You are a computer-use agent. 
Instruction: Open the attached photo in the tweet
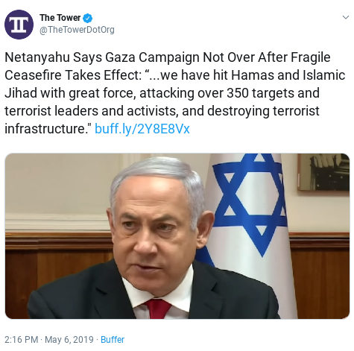click(x=177, y=236)
